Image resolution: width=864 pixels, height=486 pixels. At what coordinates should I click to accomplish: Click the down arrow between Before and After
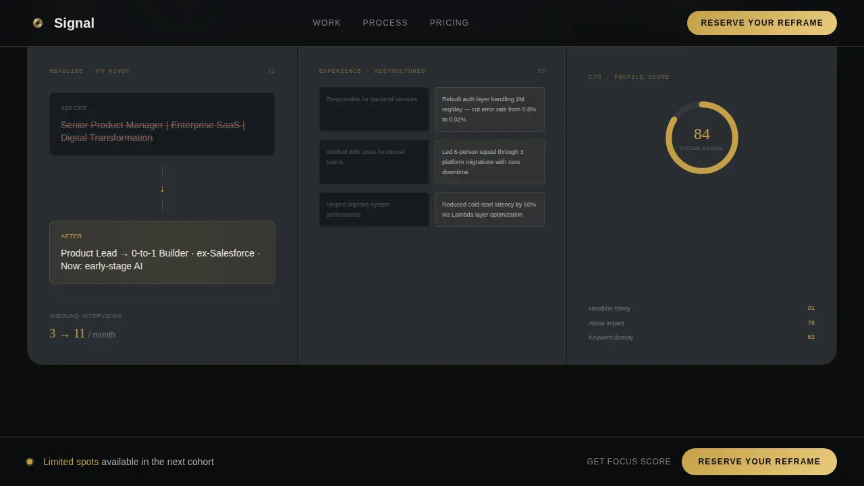(162, 189)
